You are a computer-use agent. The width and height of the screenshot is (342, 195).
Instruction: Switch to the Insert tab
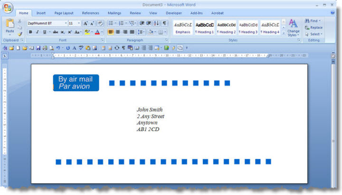41,13
